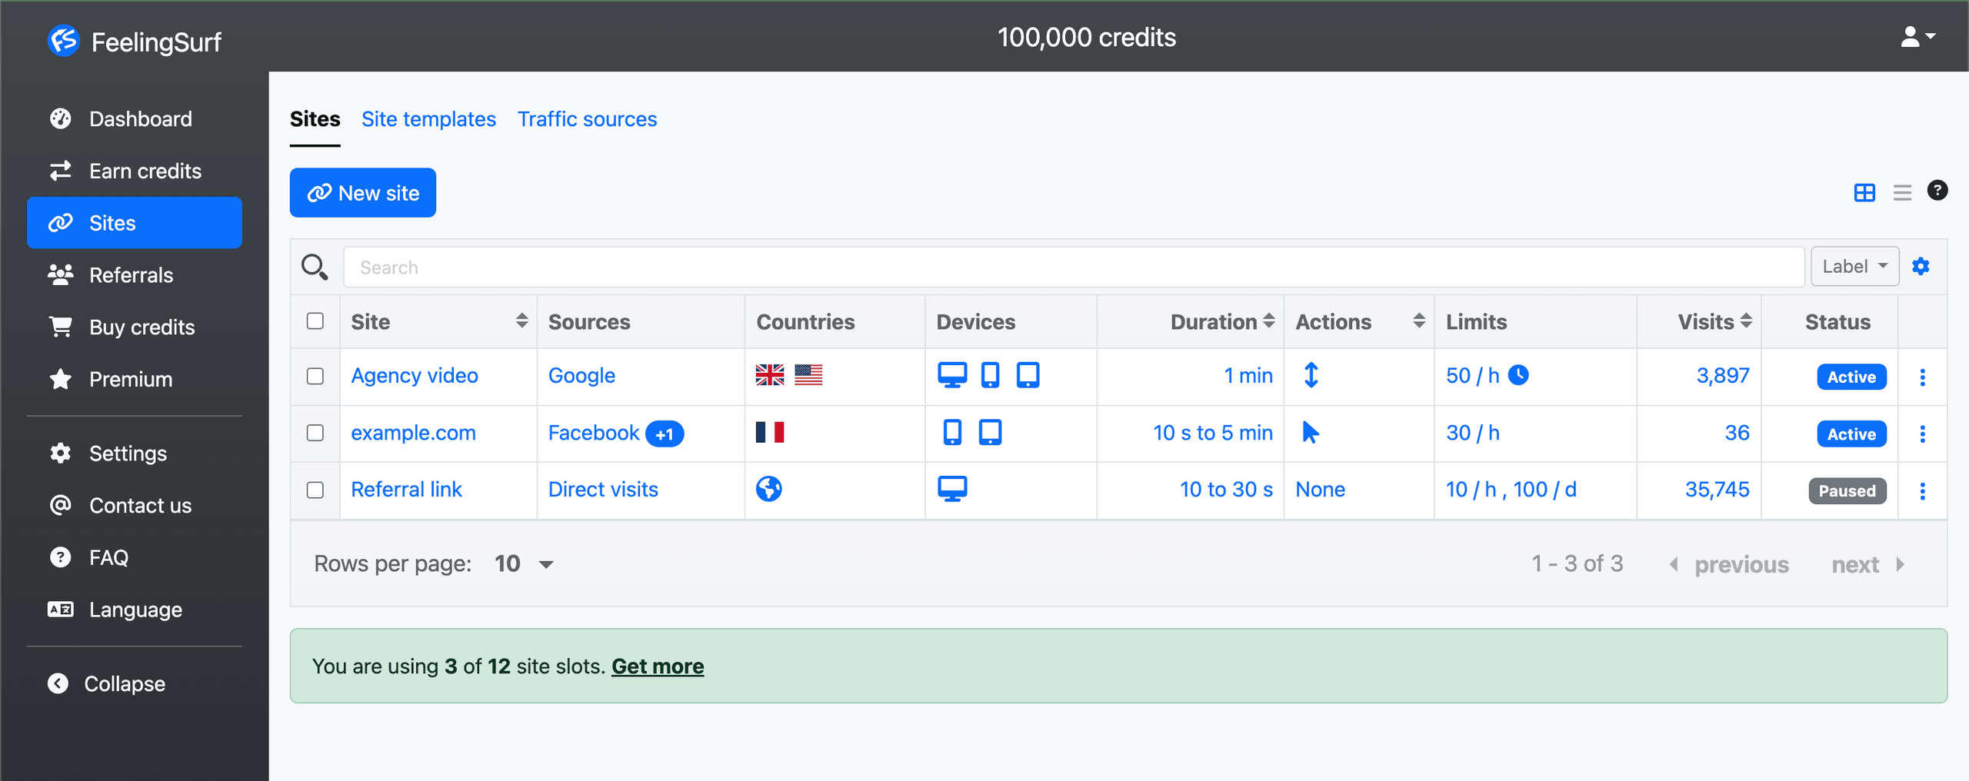Check the example.com row checkbox
Screen dimensions: 1969x781
click(x=315, y=433)
